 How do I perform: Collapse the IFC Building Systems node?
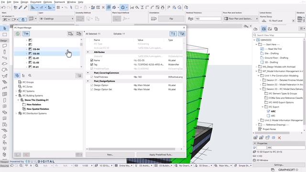(16, 96)
